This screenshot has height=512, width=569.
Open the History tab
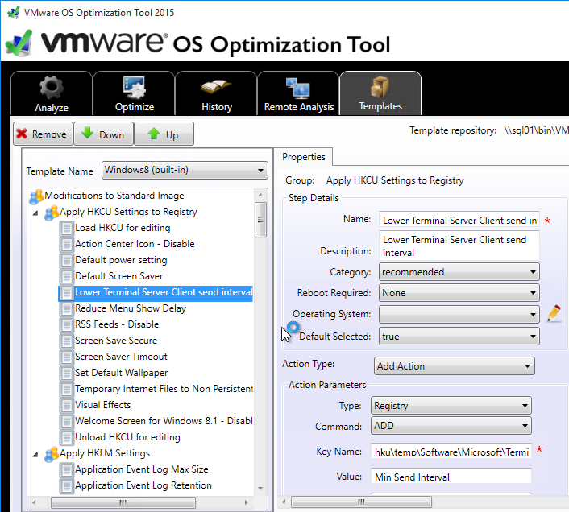(x=216, y=93)
